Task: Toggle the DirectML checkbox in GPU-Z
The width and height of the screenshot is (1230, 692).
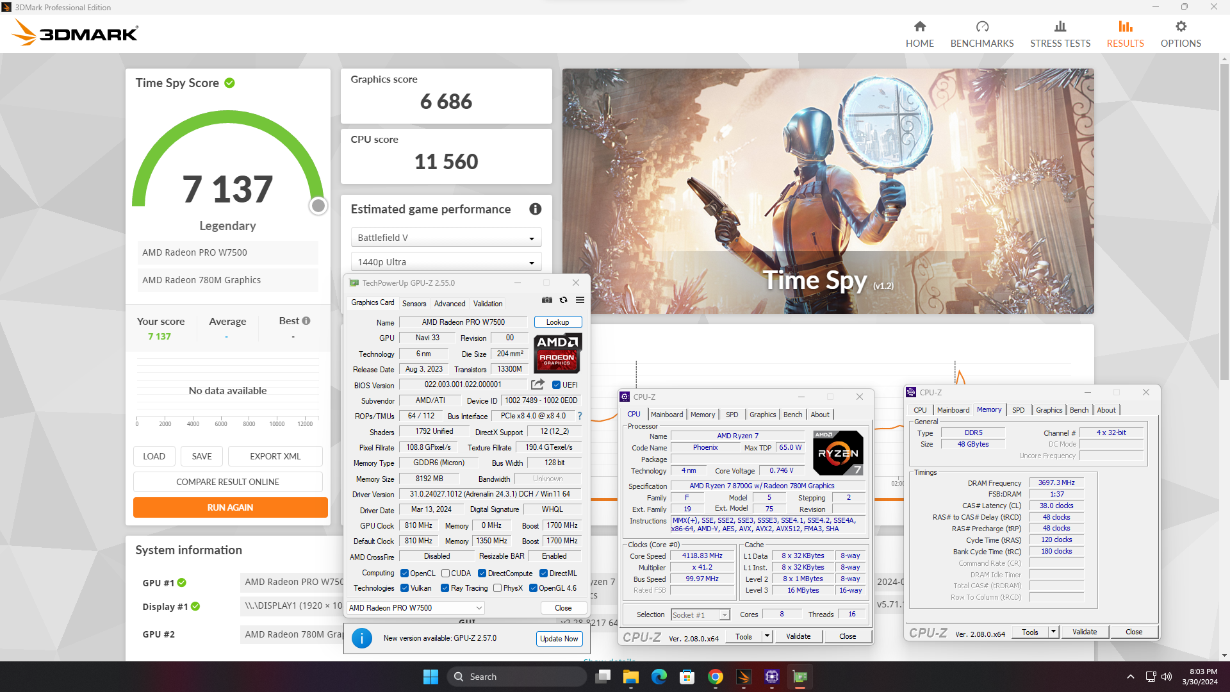Action: pos(543,573)
